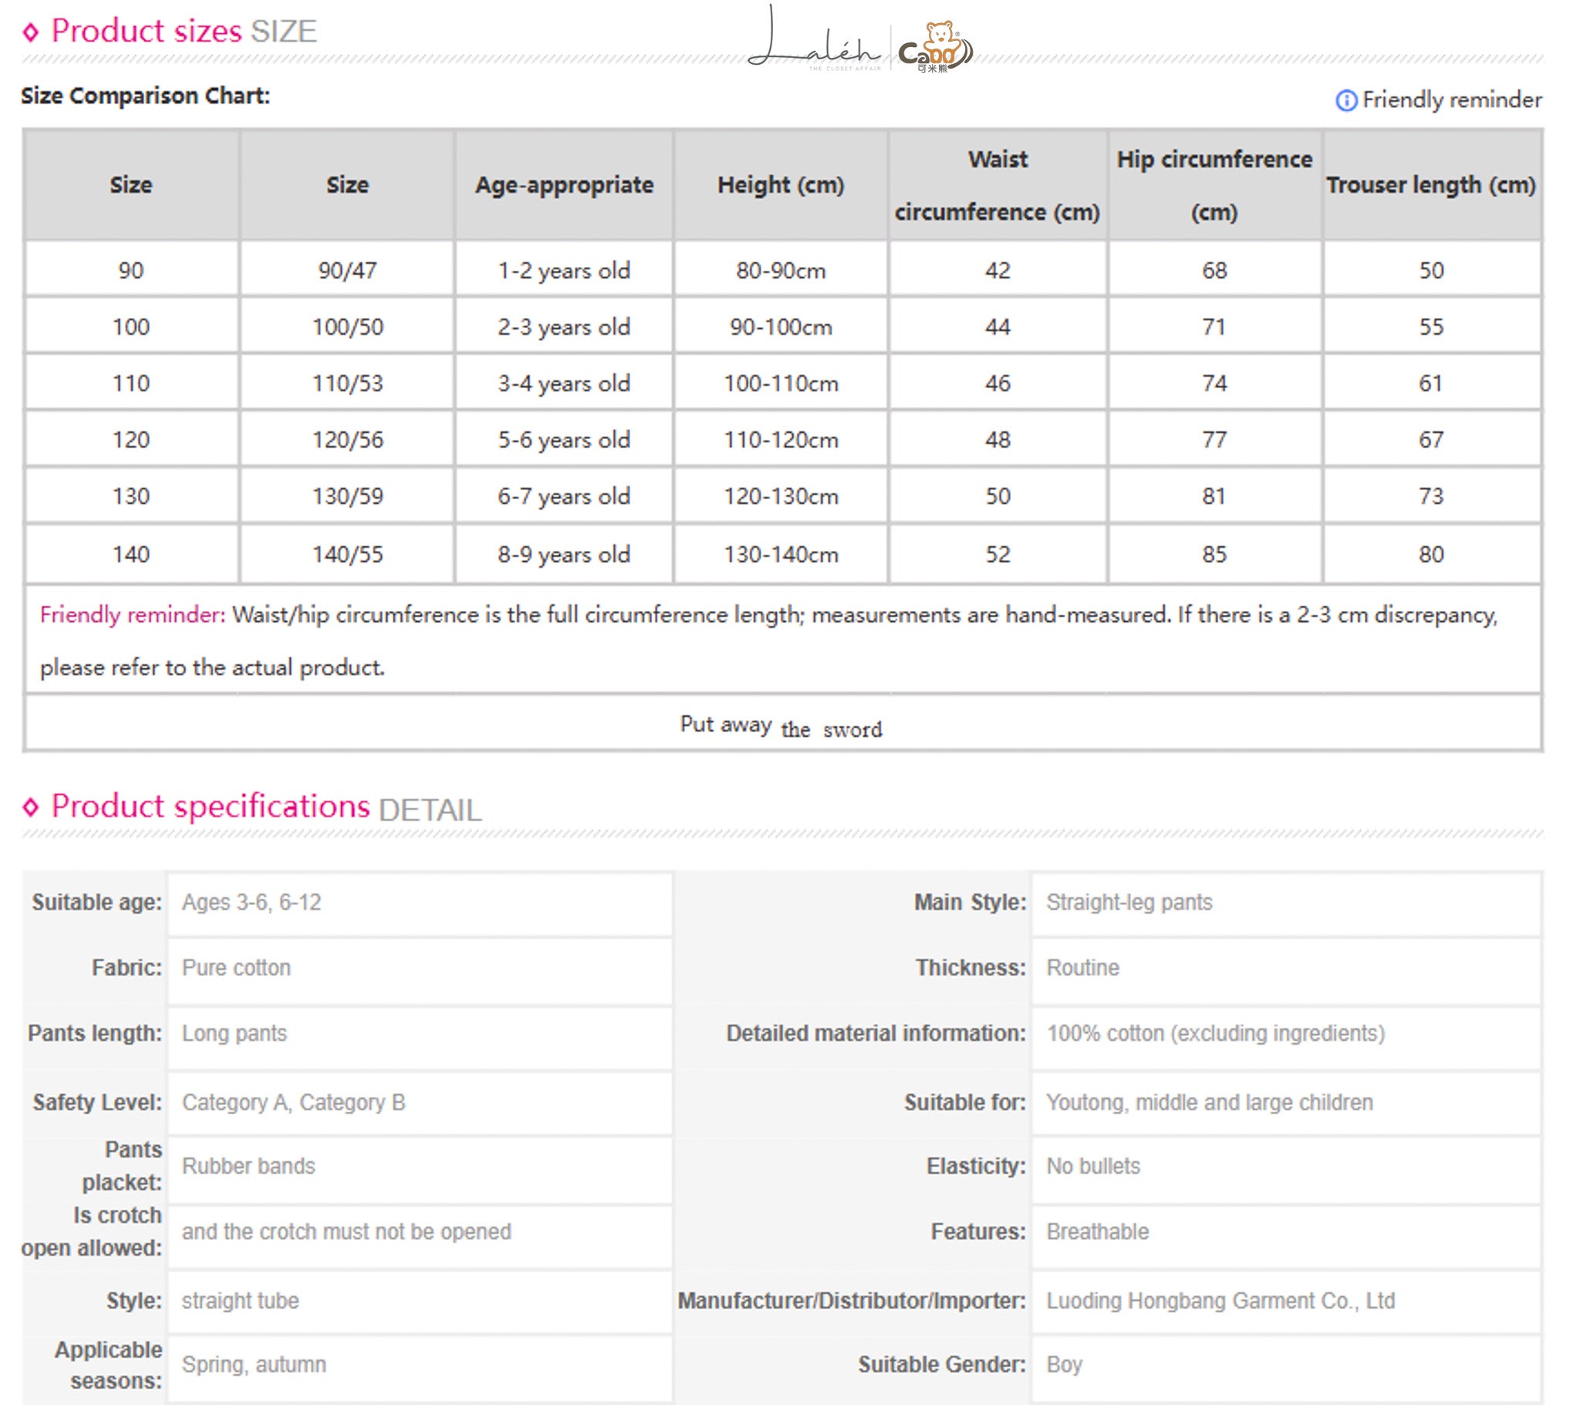Click the "Trouser length (cm)" column header
This screenshot has width=1580, height=1405.
point(1431,185)
